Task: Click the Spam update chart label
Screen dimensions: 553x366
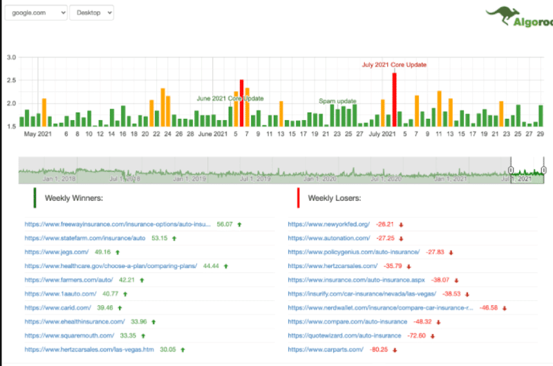Action: (337, 101)
